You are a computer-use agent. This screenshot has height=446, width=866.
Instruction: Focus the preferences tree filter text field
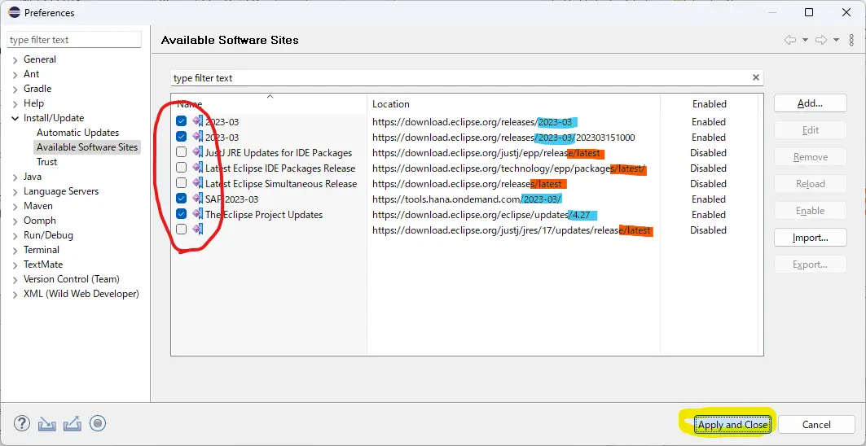point(74,40)
